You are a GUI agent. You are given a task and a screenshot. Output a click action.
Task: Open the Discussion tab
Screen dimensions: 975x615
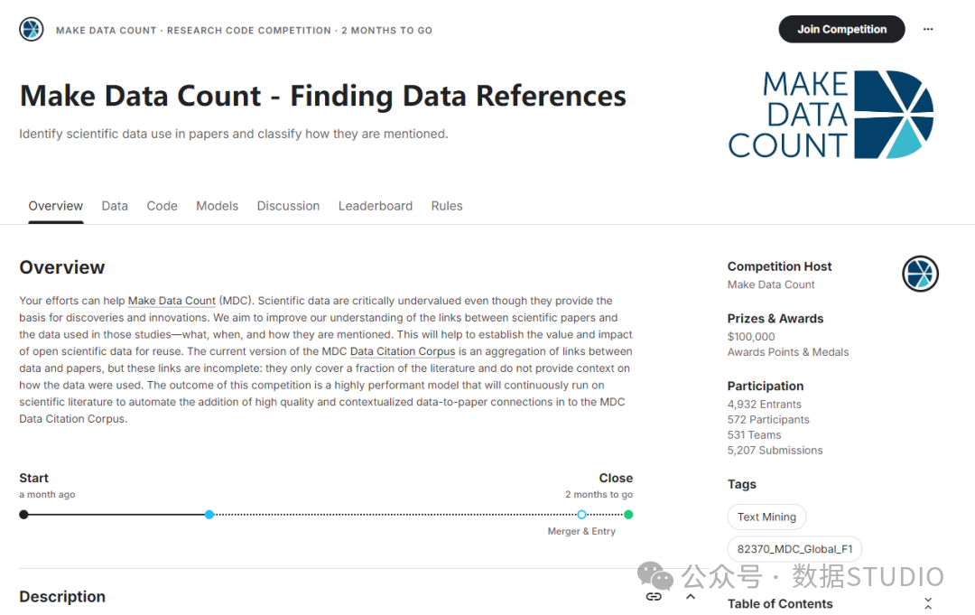pyautogui.click(x=289, y=206)
